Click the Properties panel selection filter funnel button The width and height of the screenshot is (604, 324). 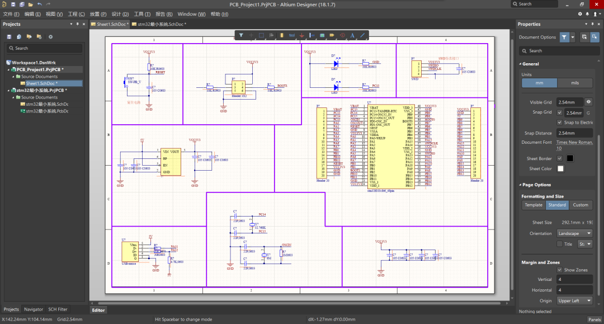pos(564,37)
